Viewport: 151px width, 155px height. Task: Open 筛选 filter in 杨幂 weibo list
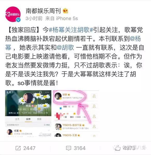[47, 125]
